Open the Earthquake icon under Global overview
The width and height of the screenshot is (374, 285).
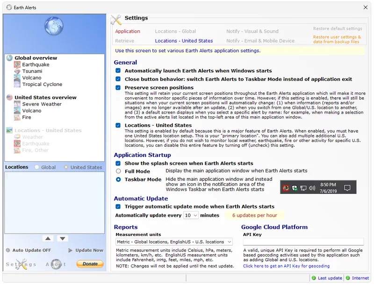(17, 64)
